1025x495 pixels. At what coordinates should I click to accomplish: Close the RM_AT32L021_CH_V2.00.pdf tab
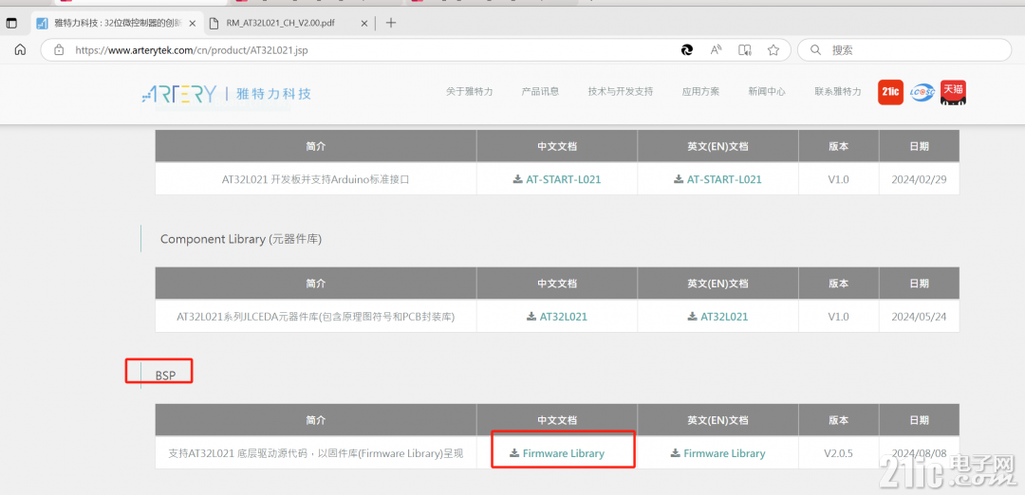[364, 23]
